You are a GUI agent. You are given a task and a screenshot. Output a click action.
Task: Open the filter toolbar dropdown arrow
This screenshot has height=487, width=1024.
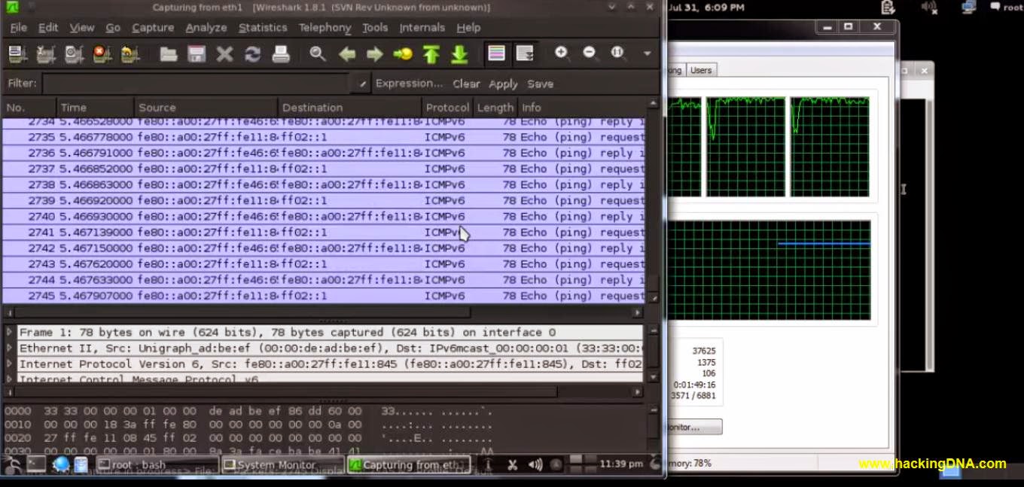coord(362,83)
